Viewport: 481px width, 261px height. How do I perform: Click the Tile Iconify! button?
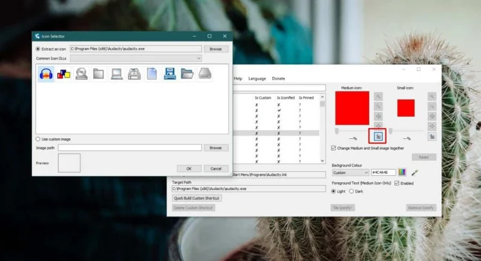[x=342, y=207]
